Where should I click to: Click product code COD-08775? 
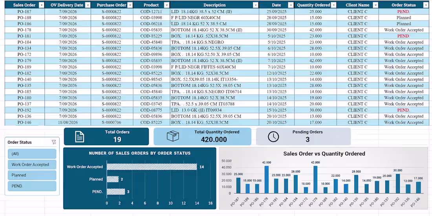coord(151,110)
